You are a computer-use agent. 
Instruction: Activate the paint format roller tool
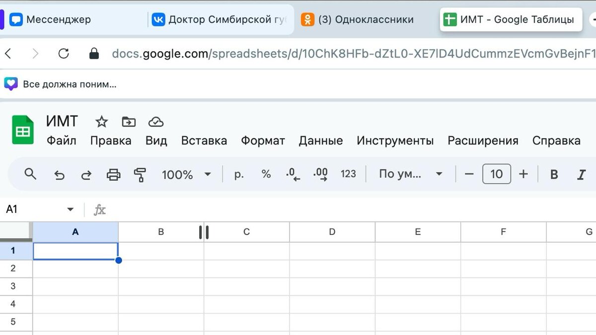point(140,174)
